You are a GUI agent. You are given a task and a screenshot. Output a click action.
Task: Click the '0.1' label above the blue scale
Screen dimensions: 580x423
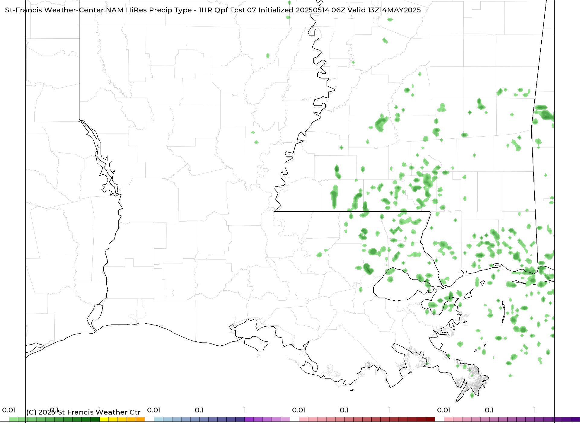(199, 410)
